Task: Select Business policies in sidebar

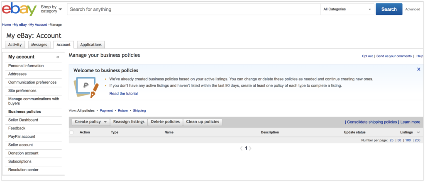Action: tap(24, 112)
